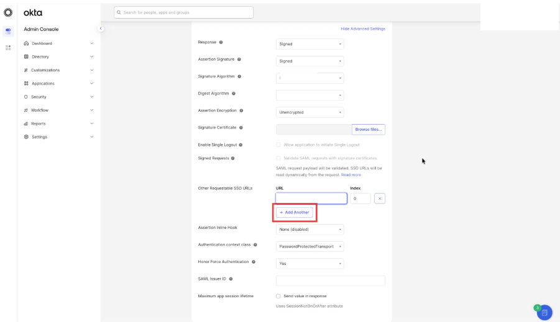The width and height of the screenshot is (560, 322).
Task: Click the Applications icon in sidebar
Action: coord(26,83)
